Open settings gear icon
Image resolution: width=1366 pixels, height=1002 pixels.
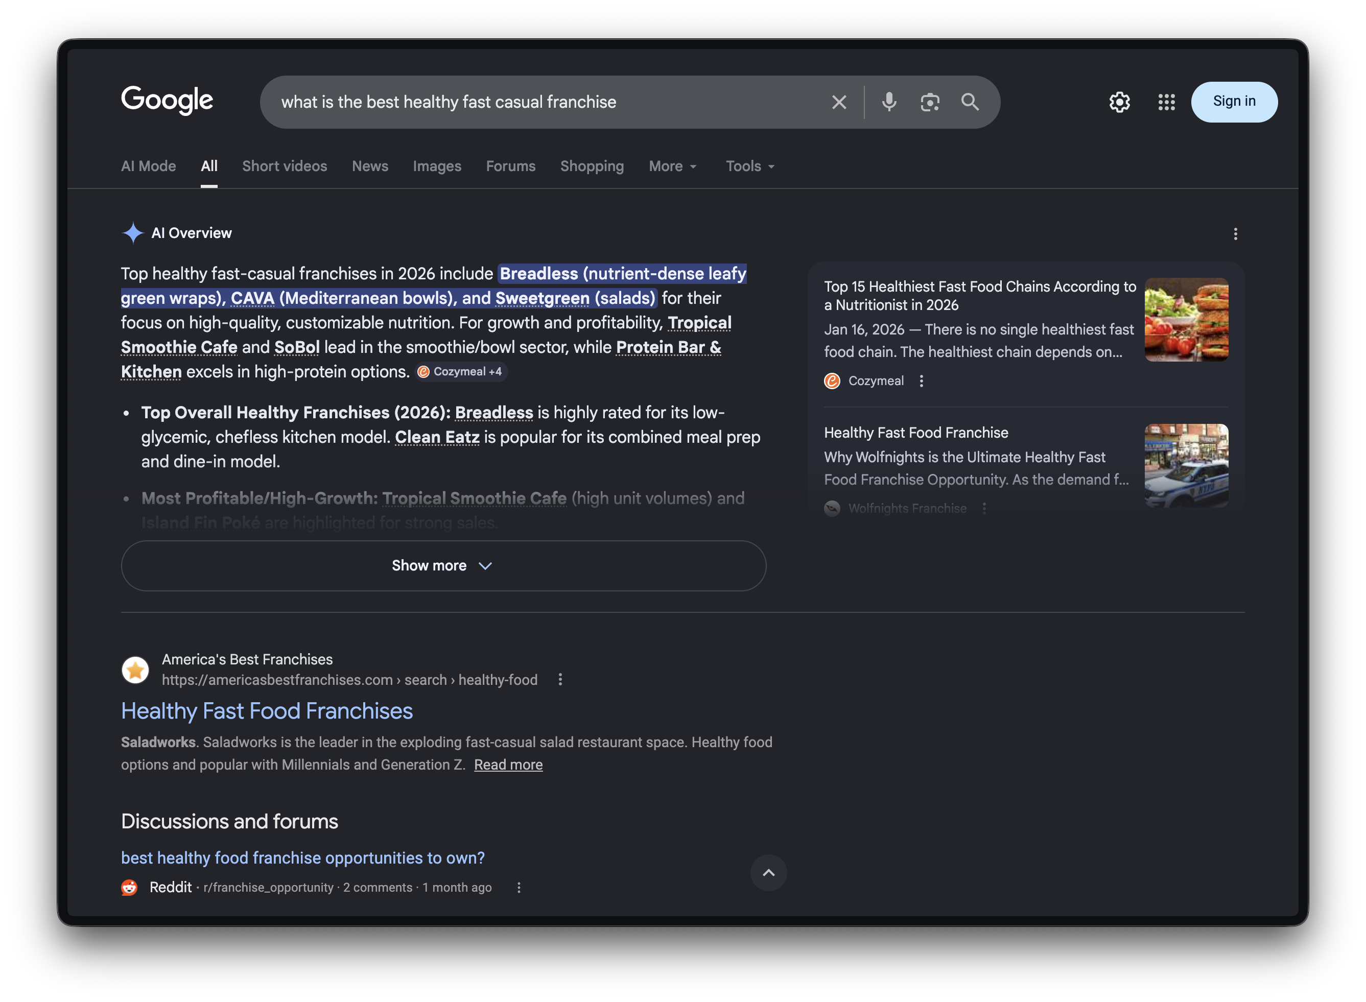1120,102
